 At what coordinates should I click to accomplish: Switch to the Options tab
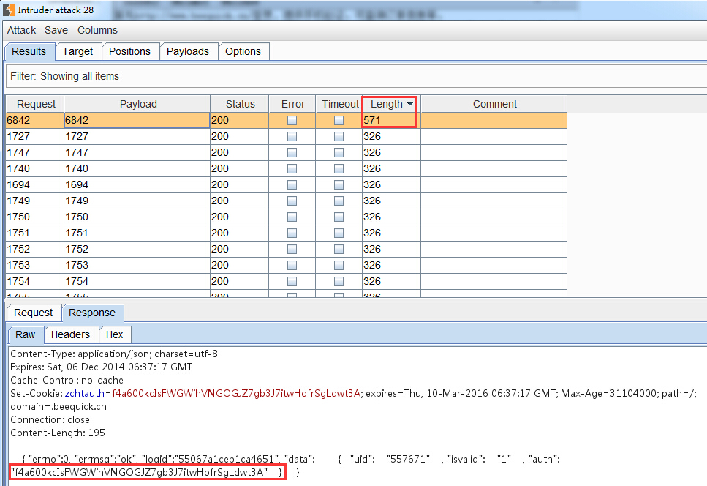pyautogui.click(x=243, y=51)
